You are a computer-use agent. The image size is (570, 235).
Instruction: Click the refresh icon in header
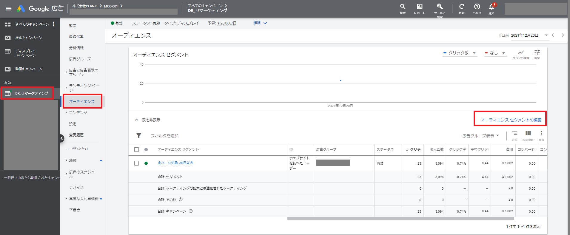pos(461,7)
